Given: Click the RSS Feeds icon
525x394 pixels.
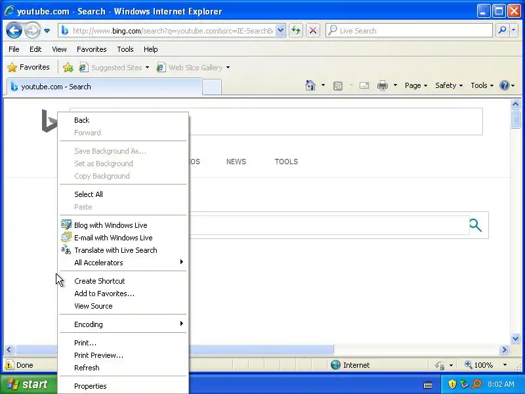Looking at the screenshot, I should click(x=338, y=86).
